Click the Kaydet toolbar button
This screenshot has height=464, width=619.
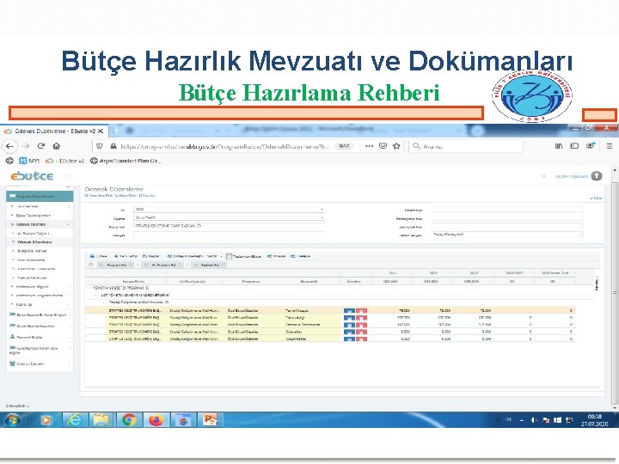point(151,256)
